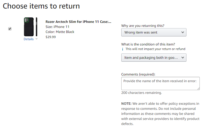Click the arrow on the item condition dropdown
The height and width of the screenshot is (134, 204).
[183, 57]
